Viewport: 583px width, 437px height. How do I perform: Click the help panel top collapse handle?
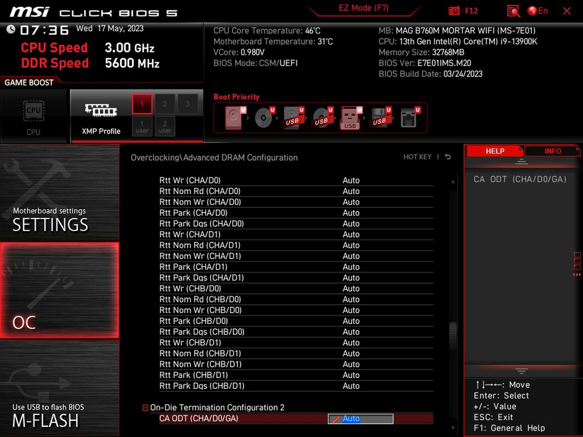pyautogui.click(x=521, y=162)
